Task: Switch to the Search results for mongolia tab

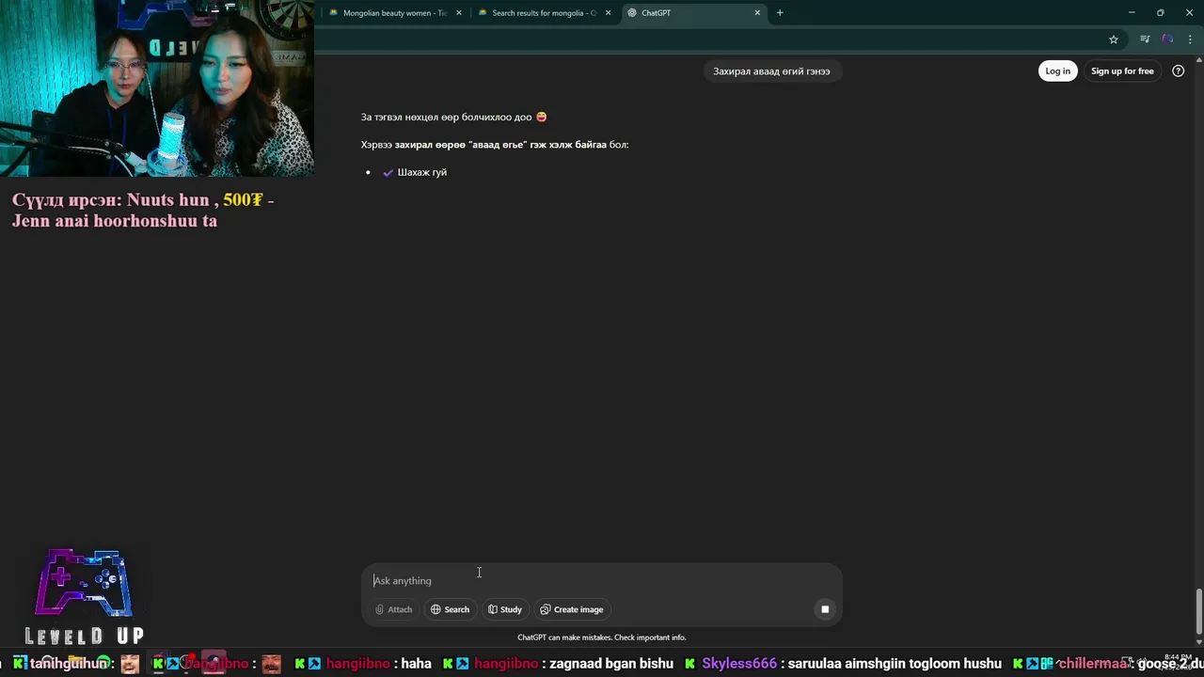Action: (543, 13)
